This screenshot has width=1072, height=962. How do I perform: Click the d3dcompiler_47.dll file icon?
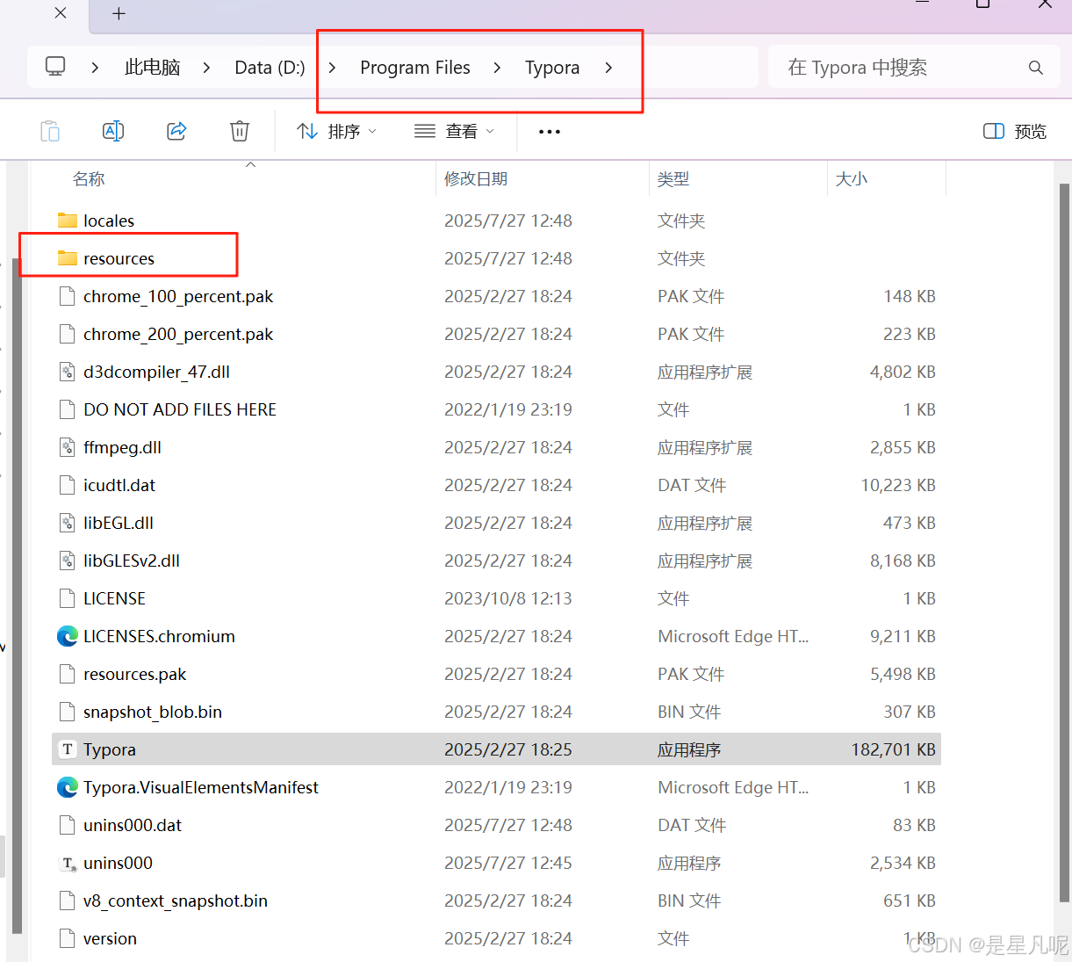(67, 372)
